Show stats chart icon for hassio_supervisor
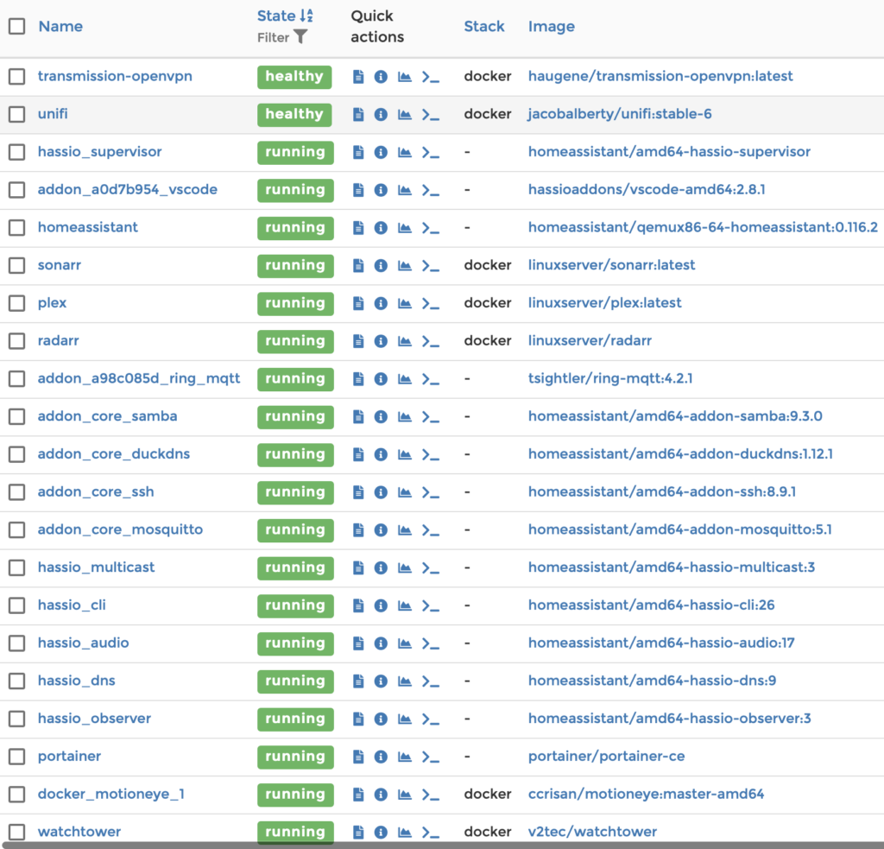 click(x=404, y=152)
